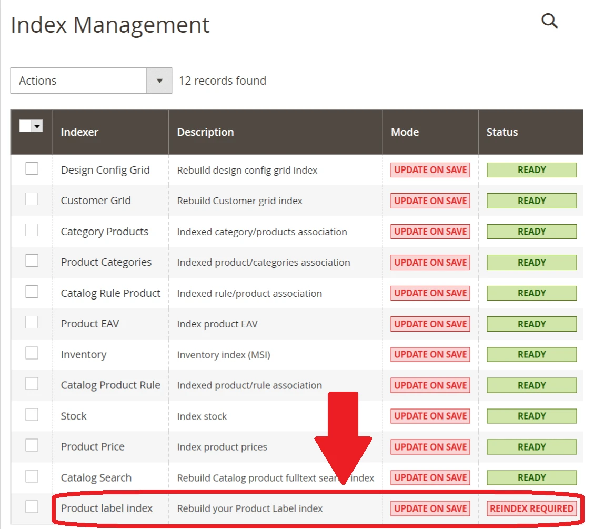Click the Status column header
594x529 pixels.
[x=502, y=132]
